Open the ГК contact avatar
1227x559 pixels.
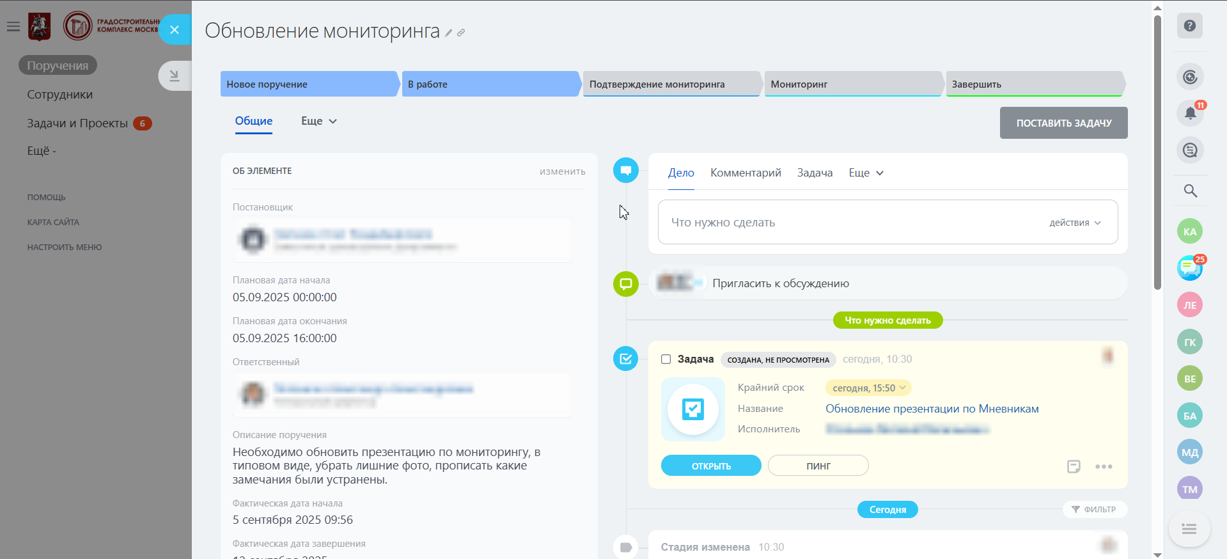1190,342
